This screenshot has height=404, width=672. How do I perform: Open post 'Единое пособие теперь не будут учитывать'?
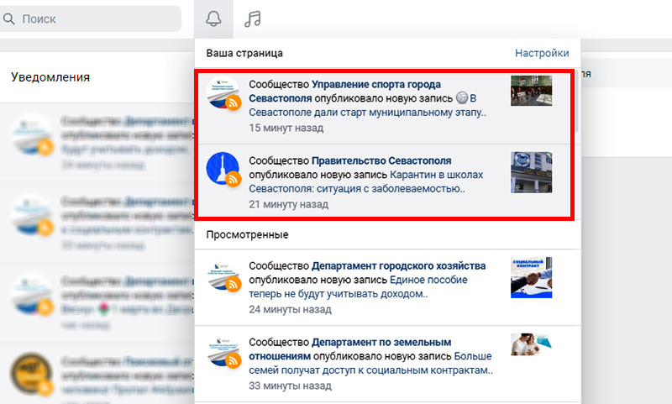(359, 287)
